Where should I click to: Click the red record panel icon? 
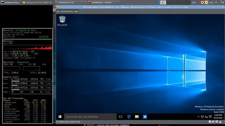click(202, 2)
